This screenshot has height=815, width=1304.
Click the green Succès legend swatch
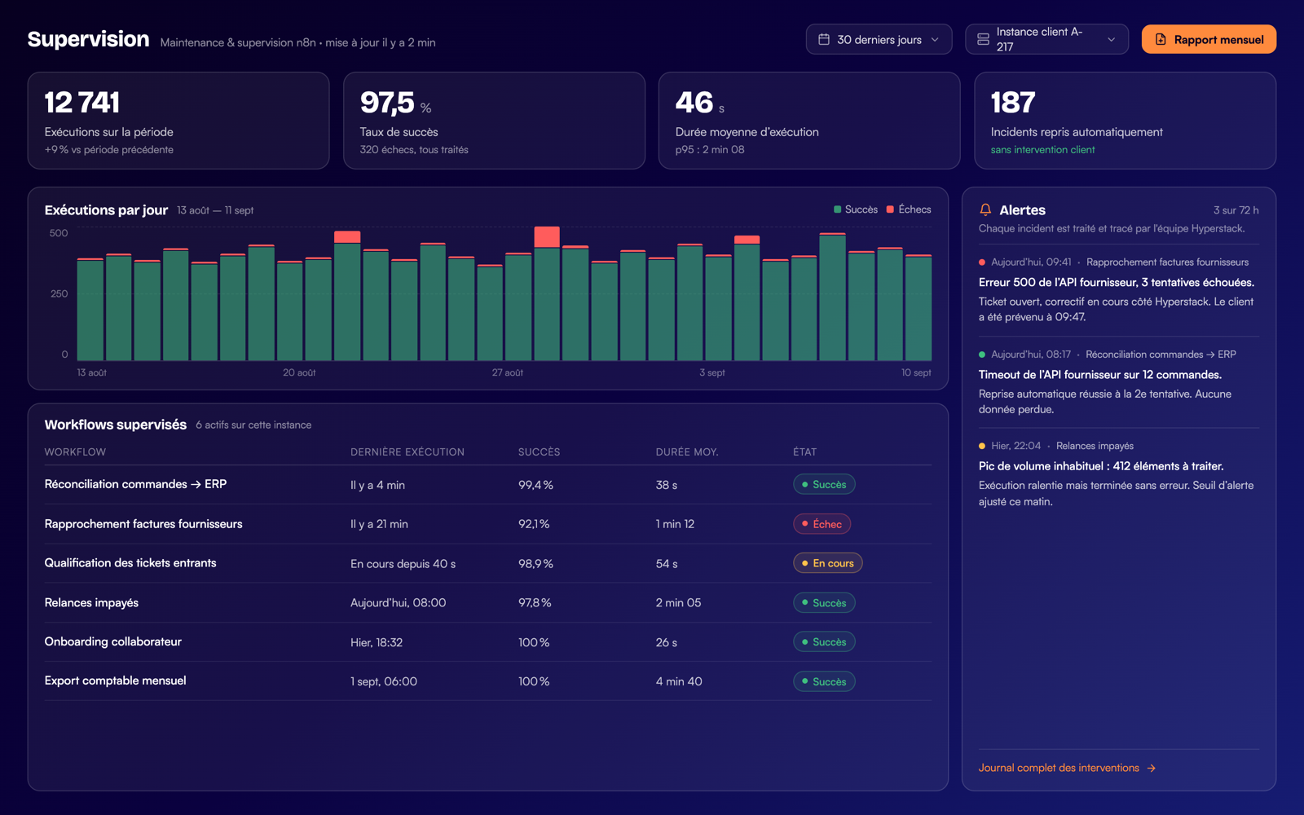pos(837,209)
